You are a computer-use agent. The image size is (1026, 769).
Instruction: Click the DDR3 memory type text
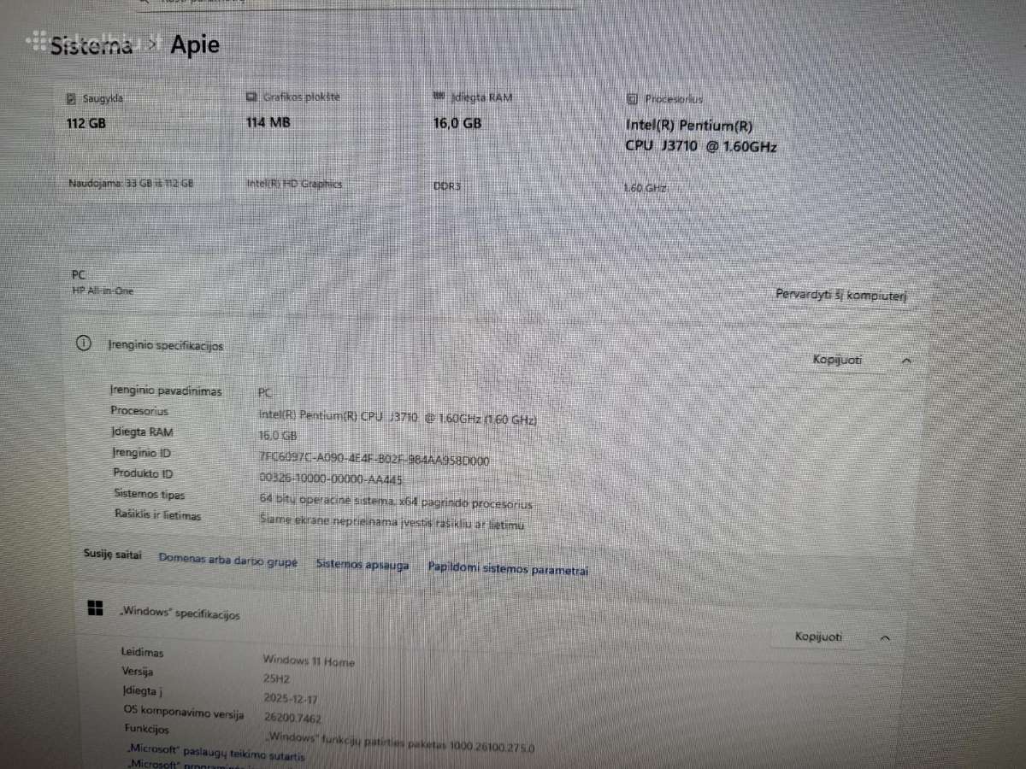click(447, 185)
